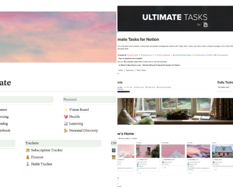
Task: Click the Finance money bag icon
Action: [28, 157]
